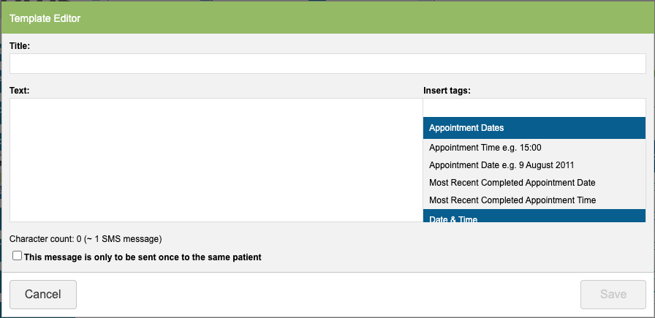
Task: Click the empty footer area beside Cancel
Action: 327,294
